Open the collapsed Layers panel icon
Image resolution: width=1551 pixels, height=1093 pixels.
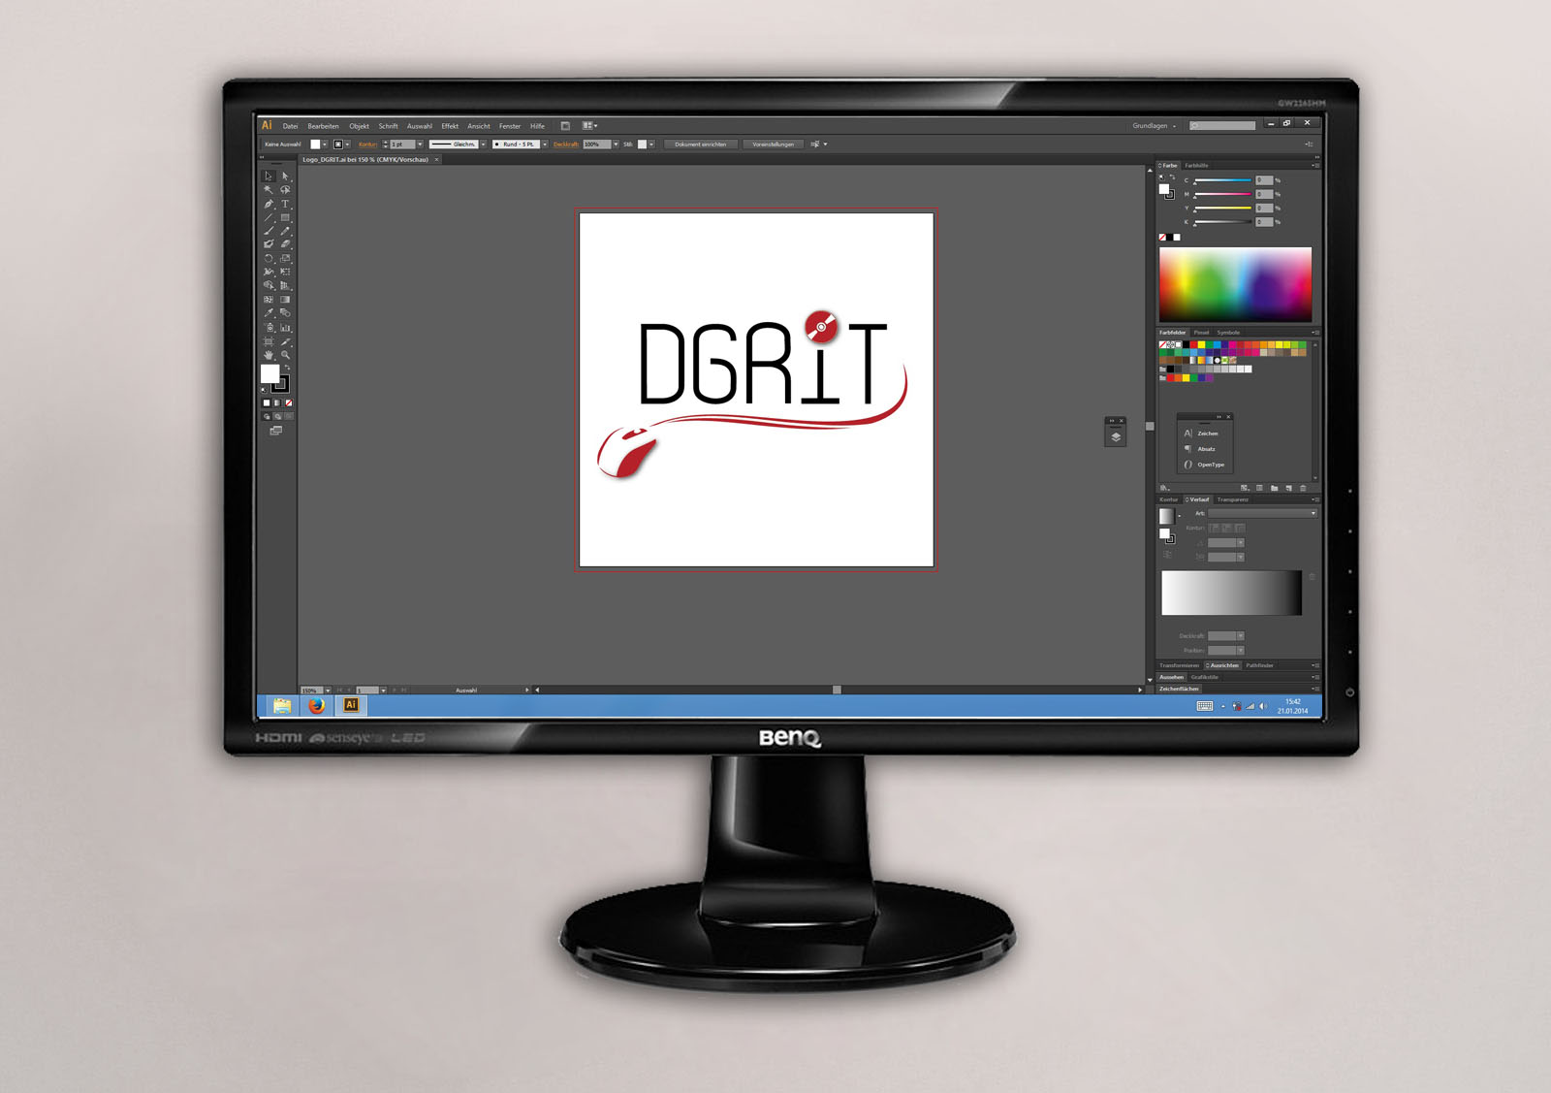pyautogui.click(x=1116, y=436)
